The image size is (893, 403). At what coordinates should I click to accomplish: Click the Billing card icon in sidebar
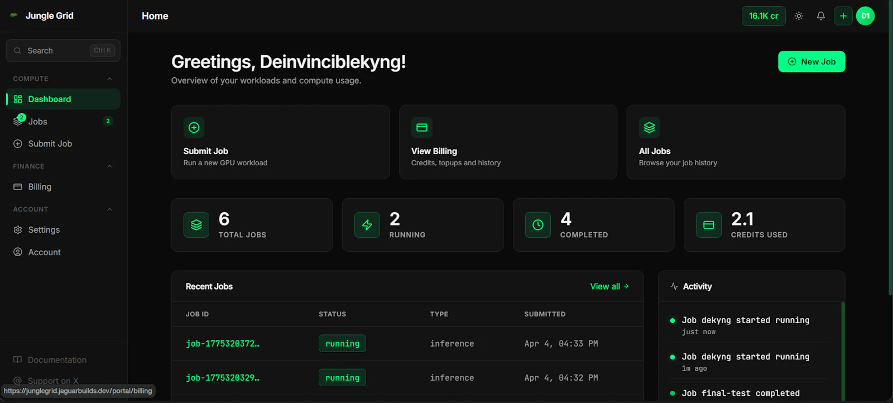coord(18,186)
